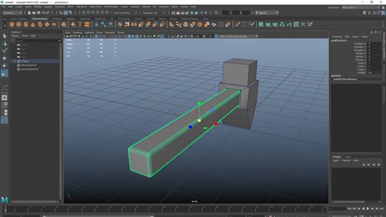The width and height of the screenshot is (386, 217).
Task: Click the Delete Edge green X icon
Action: (x=310, y=24)
